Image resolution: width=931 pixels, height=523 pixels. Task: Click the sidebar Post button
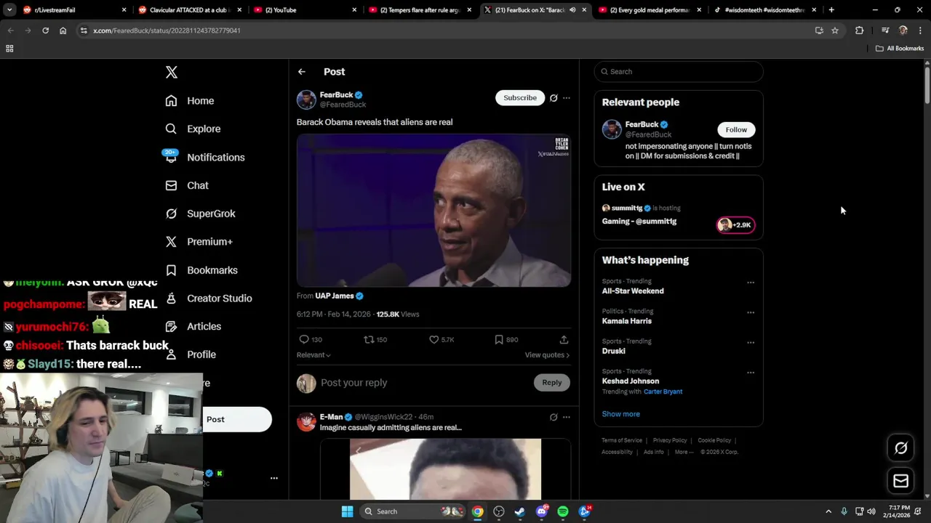coord(237,419)
